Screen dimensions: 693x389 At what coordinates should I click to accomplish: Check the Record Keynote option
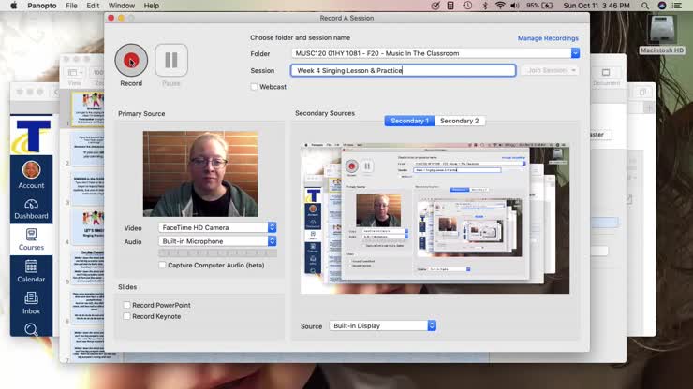pyautogui.click(x=127, y=316)
